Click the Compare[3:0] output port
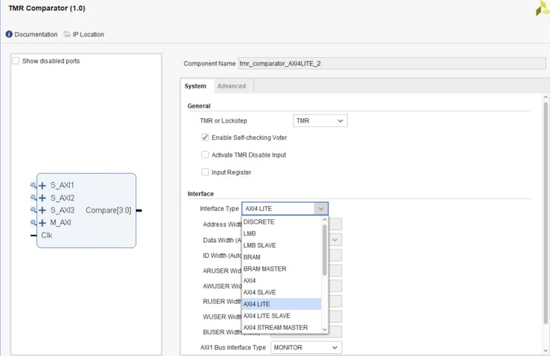The image size is (550, 356). point(109,210)
